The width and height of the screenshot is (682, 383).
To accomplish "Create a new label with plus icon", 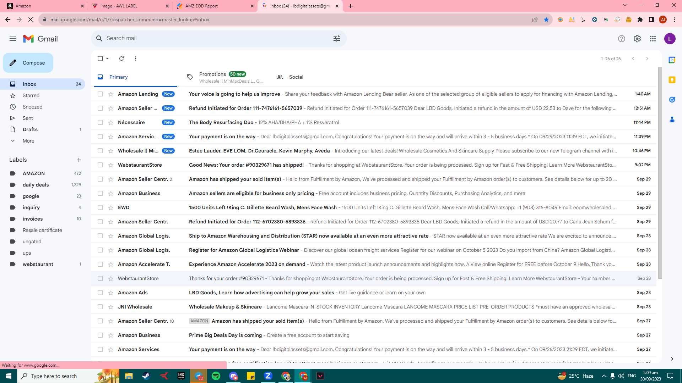I will pyautogui.click(x=79, y=160).
